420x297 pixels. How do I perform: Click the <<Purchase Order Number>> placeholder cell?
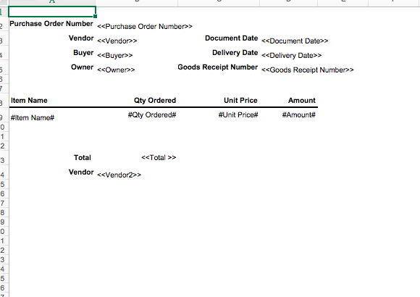[145, 27]
